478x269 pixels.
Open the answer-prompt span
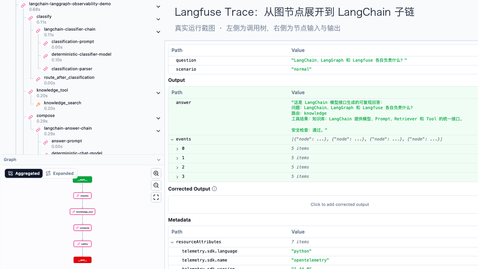67,141
